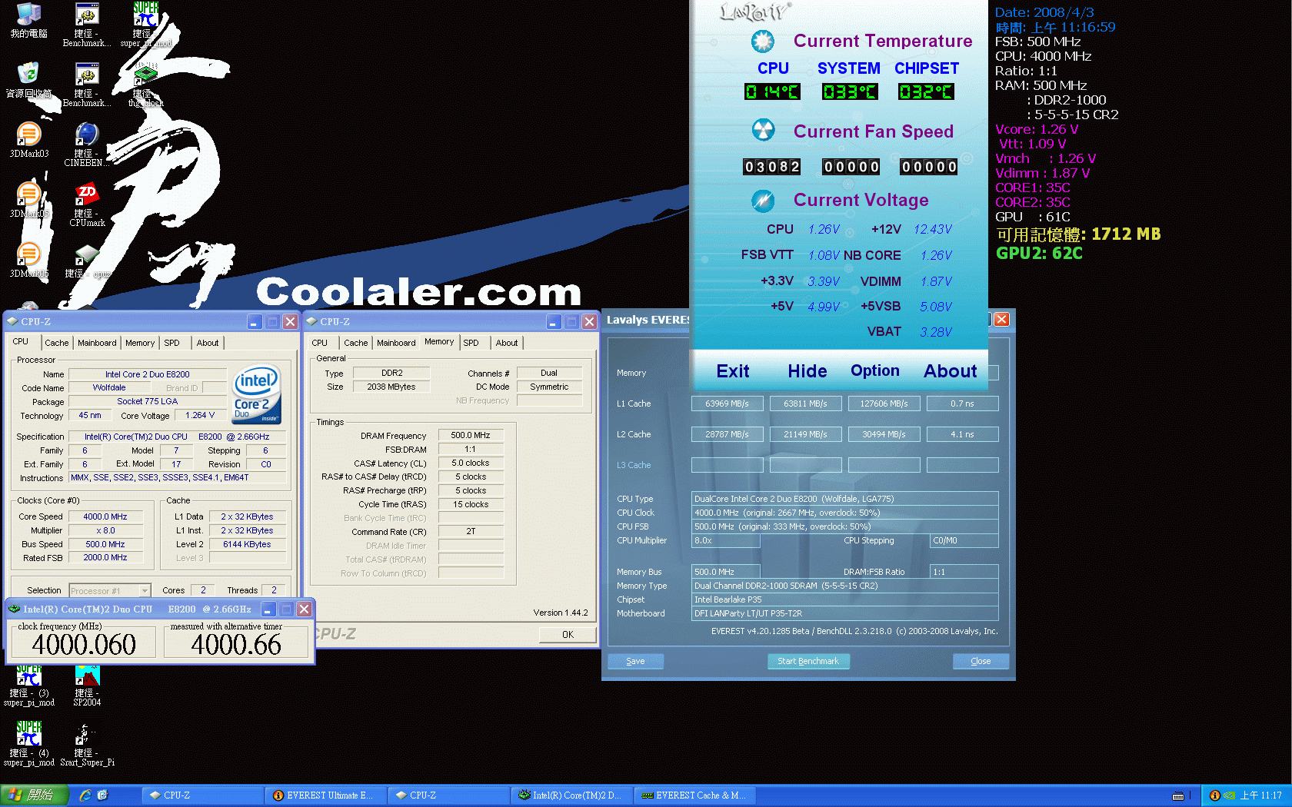Click the Internet Explorer quick launch icon

click(85, 795)
